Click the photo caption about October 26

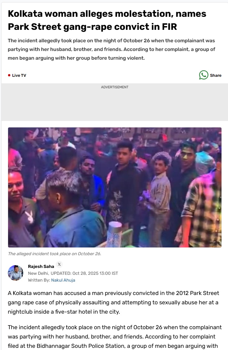pyautogui.click(x=54, y=254)
